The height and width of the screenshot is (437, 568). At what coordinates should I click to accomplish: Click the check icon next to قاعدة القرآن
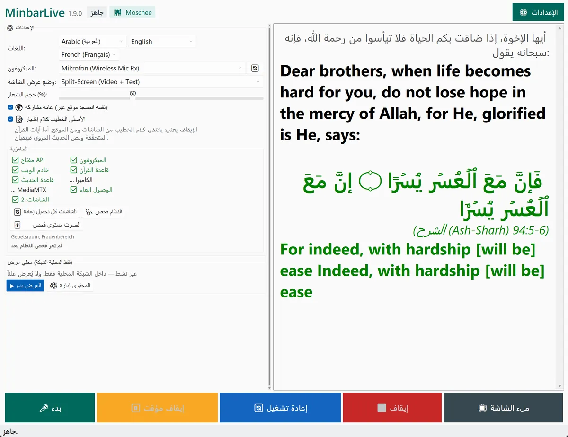73,170
